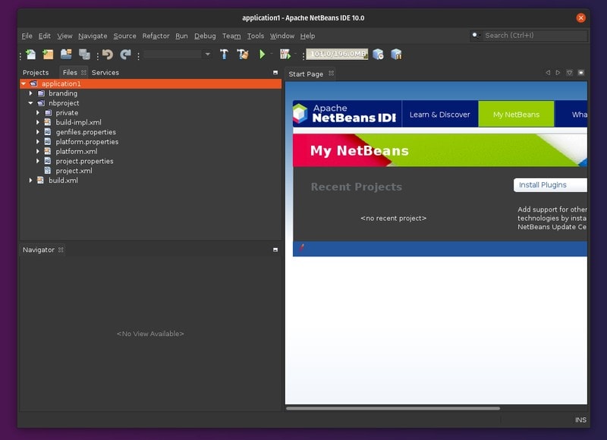Click the branding folder icon

[41, 93]
